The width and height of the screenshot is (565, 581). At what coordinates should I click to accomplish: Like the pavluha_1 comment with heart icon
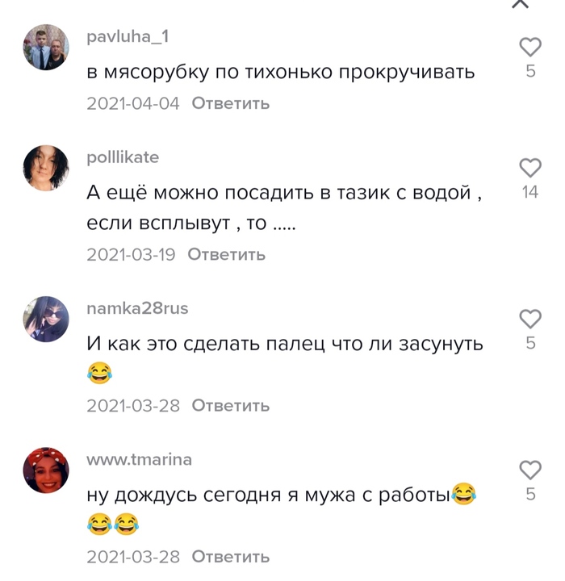pyautogui.click(x=530, y=47)
